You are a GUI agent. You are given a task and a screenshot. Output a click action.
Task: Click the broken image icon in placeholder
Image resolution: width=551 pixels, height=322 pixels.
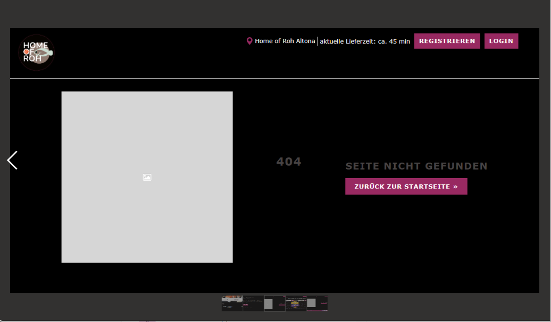(147, 177)
